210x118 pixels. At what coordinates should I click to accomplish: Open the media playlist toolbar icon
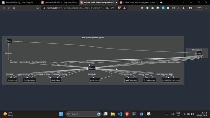174,8
